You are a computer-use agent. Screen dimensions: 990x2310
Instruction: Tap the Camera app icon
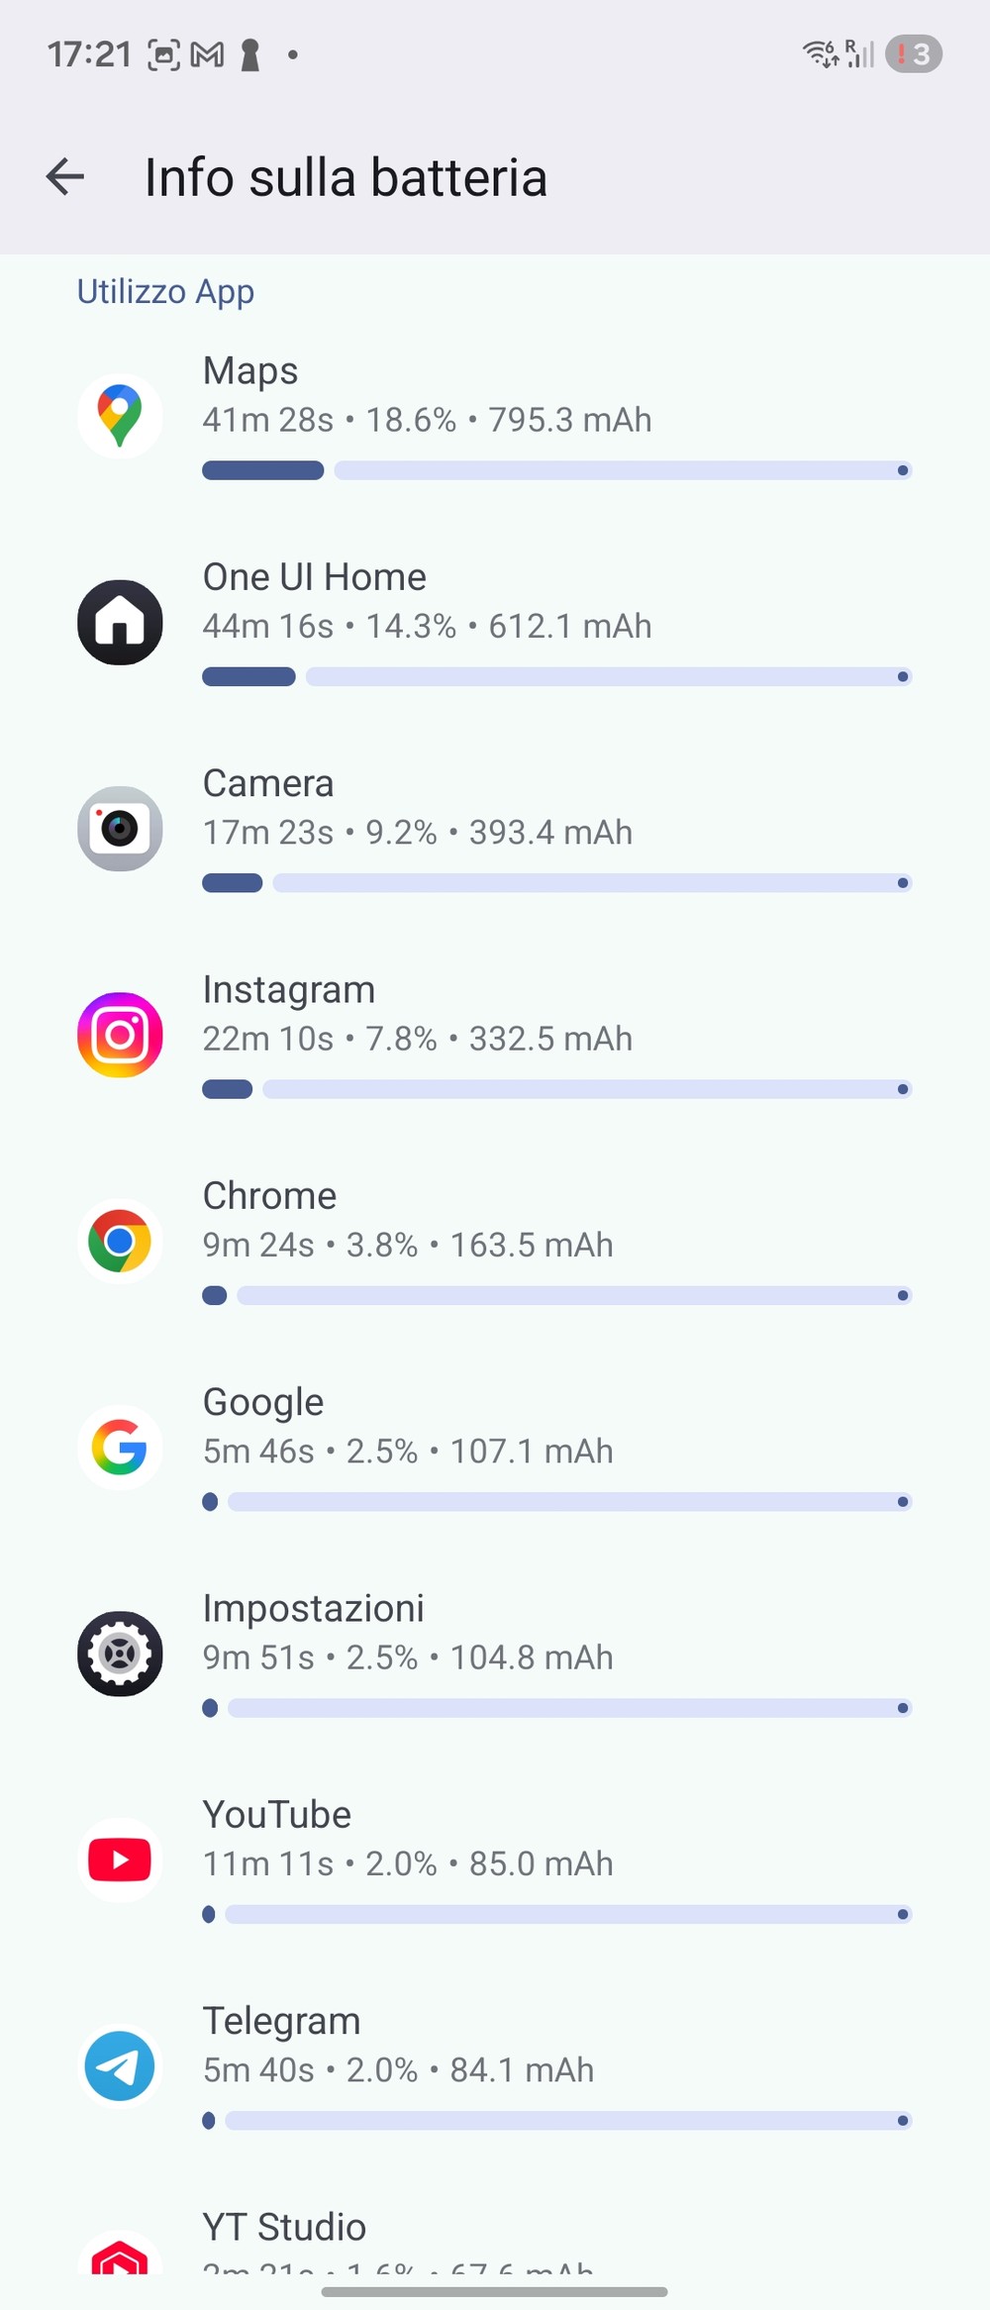tap(120, 829)
